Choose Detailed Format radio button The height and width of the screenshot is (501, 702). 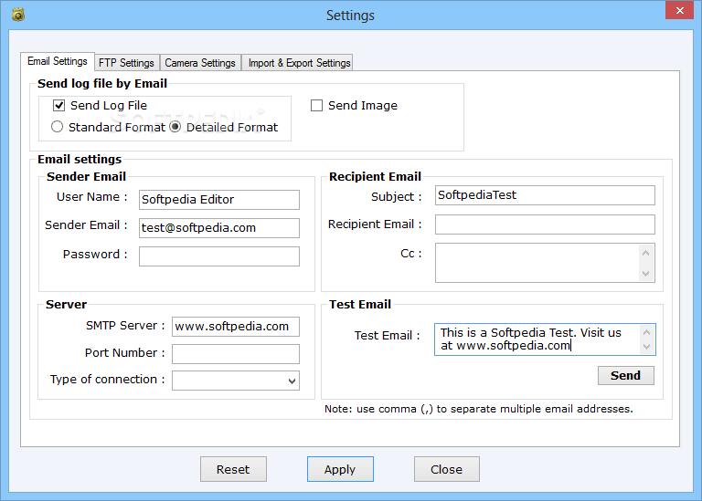tap(175, 127)
